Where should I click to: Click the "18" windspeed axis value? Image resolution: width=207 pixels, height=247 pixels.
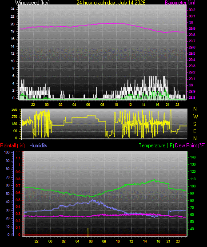pyautogui.click(x=12, y=31)
